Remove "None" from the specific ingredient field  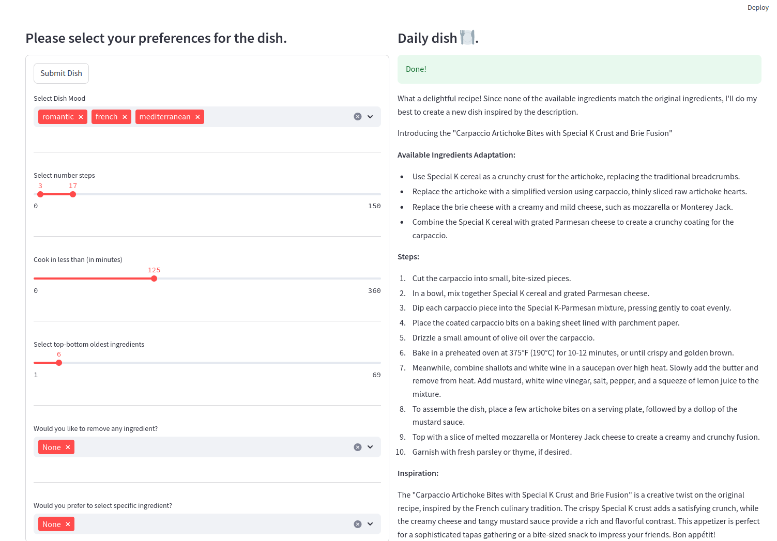coord(68,524)
